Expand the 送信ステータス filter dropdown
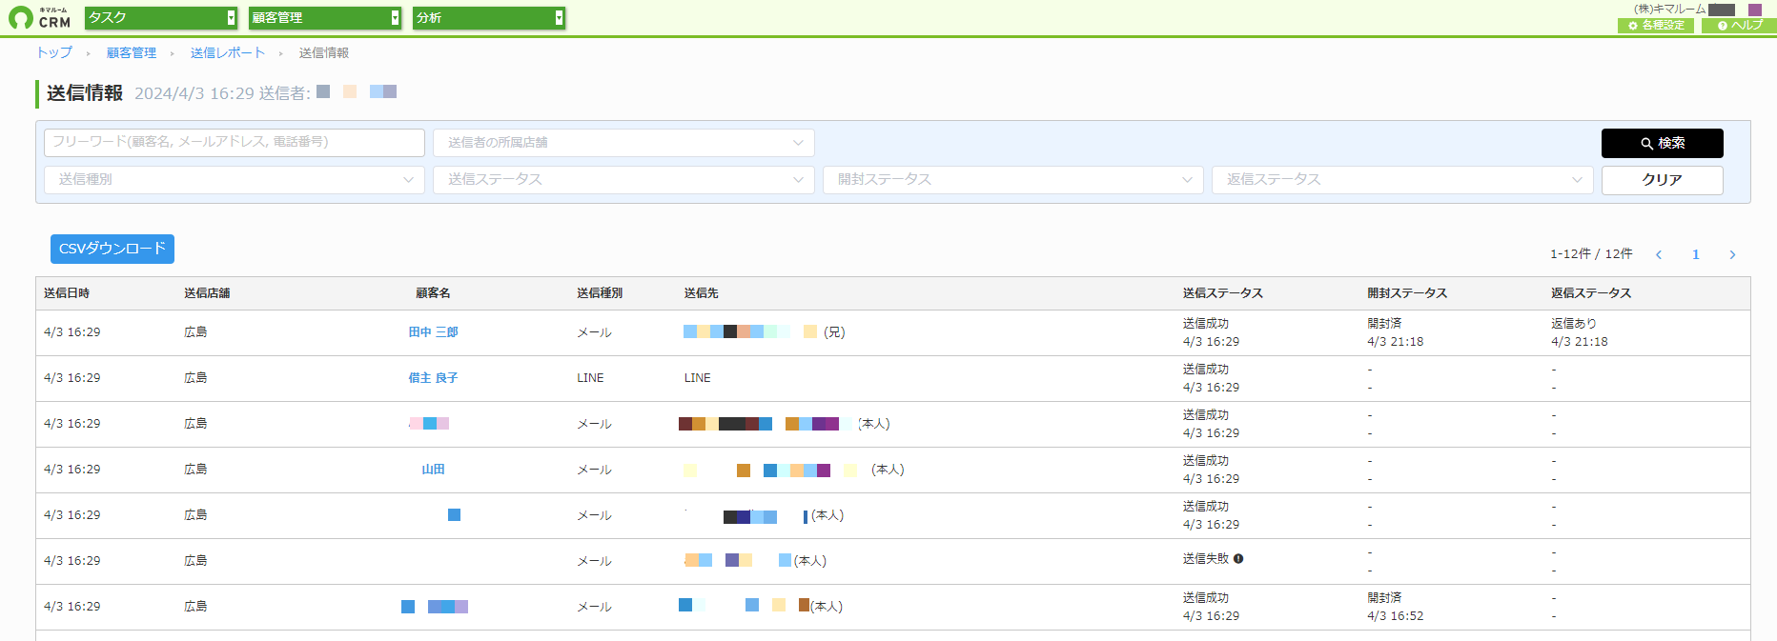Screen dimensions: 1777x641 pyautogui.click(x=623, y=179)
